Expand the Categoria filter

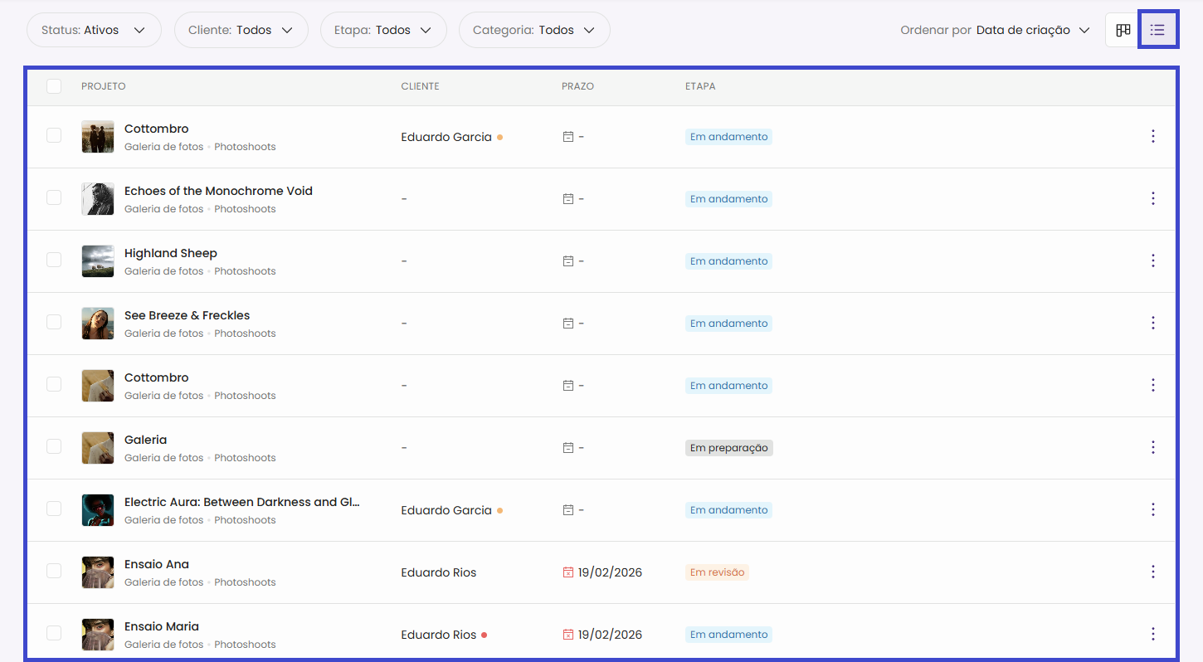coord(533,30)
